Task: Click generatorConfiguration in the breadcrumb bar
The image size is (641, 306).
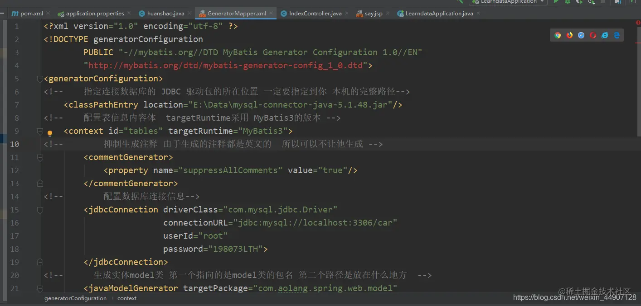Action: (x=75, y=298)
